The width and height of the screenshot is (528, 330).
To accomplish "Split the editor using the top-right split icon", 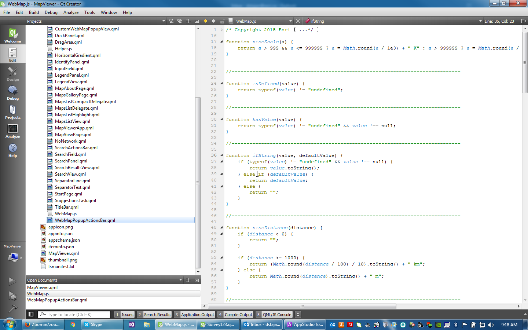I will [x=523, y=21].
